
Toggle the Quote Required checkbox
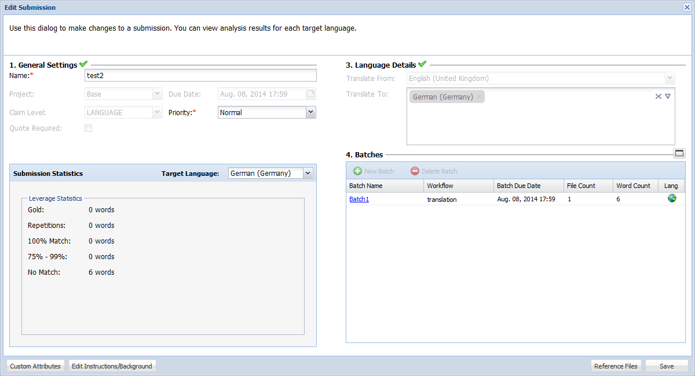(x=89, y=128)
